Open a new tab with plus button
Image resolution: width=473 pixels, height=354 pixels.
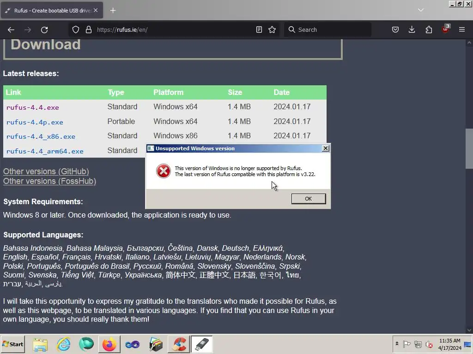coord(113,11)
